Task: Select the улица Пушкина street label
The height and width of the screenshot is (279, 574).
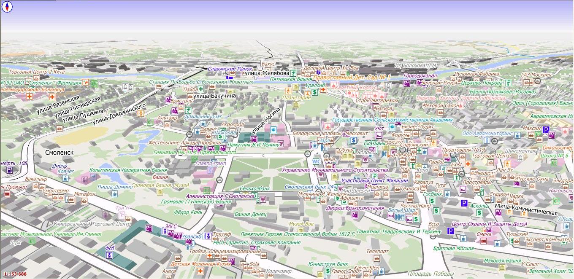Action: 83,115
